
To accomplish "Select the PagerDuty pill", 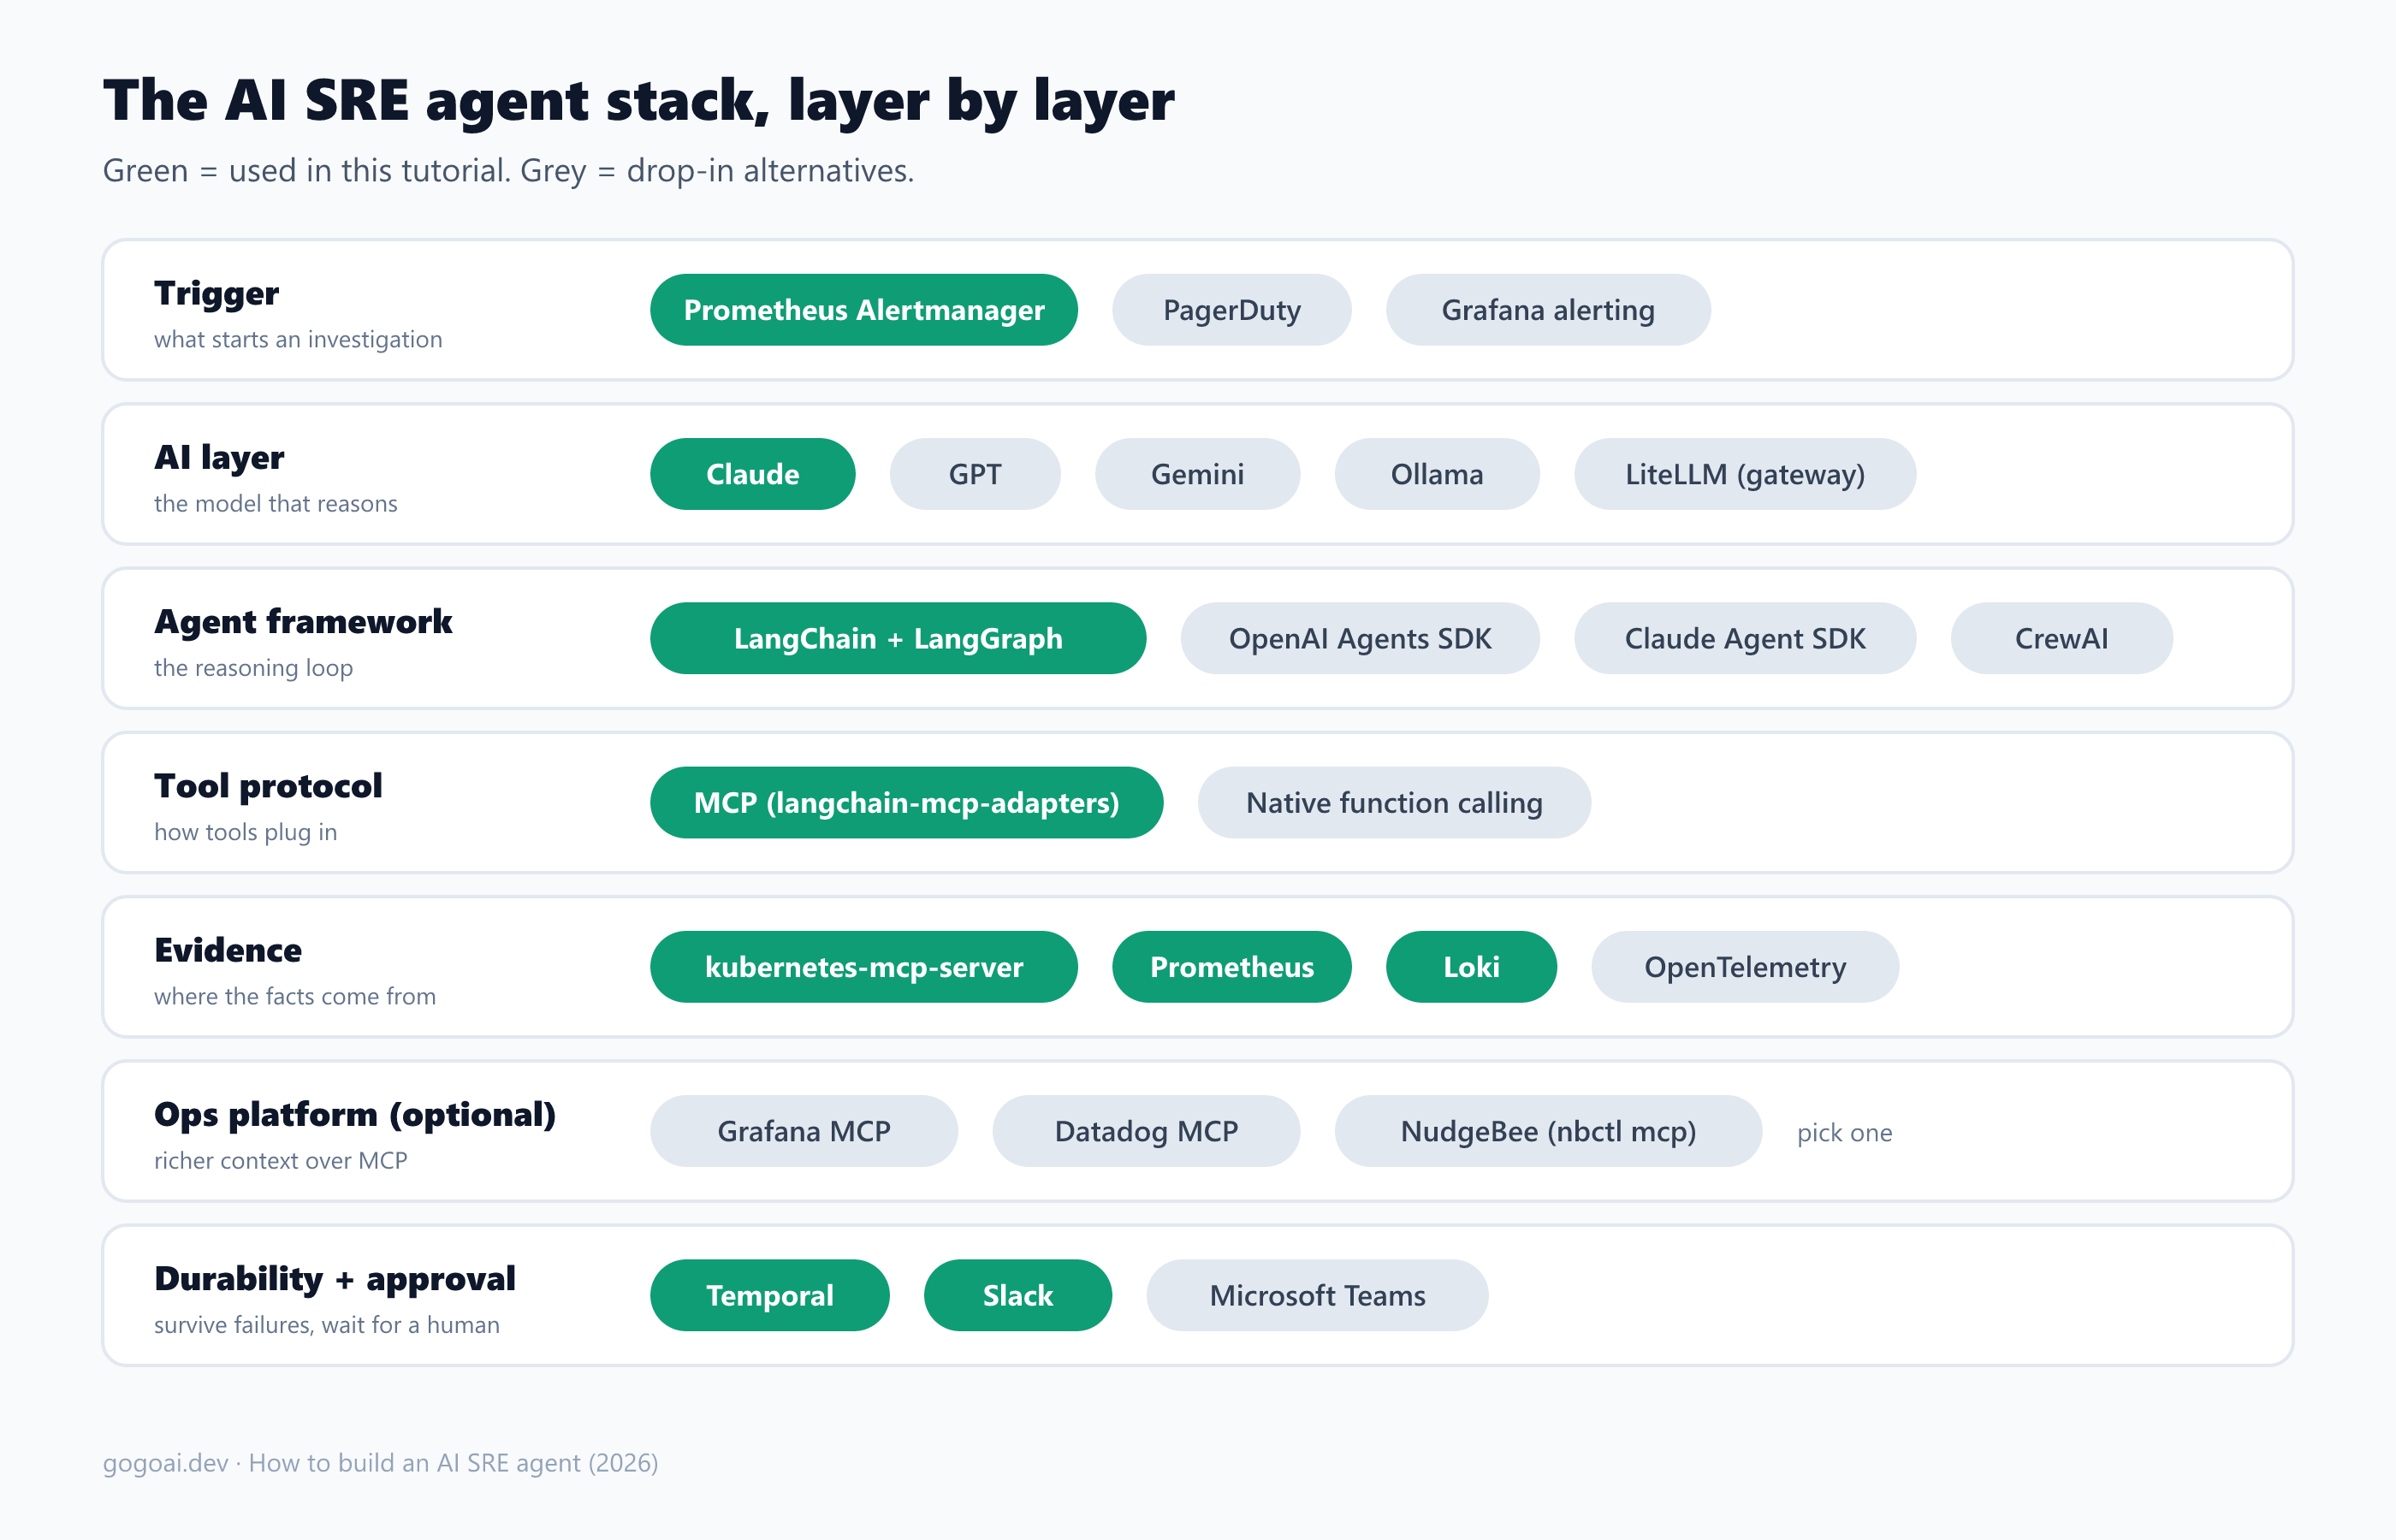I will (1231, 310).
